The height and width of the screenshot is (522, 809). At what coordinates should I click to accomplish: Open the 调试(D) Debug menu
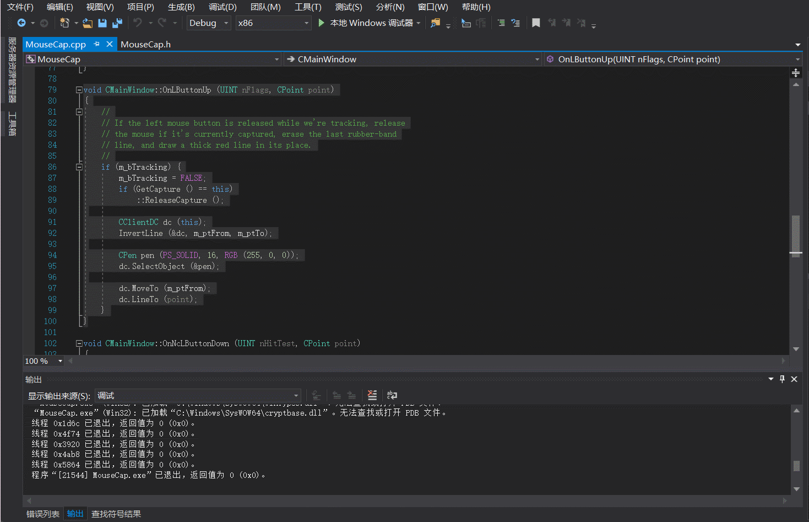tap(222, 7)
